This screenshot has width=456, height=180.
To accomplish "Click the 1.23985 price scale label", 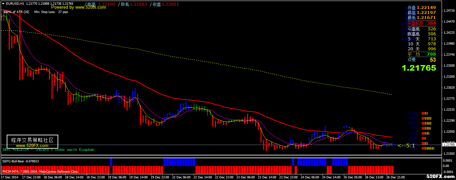I will tap(449, 44).
